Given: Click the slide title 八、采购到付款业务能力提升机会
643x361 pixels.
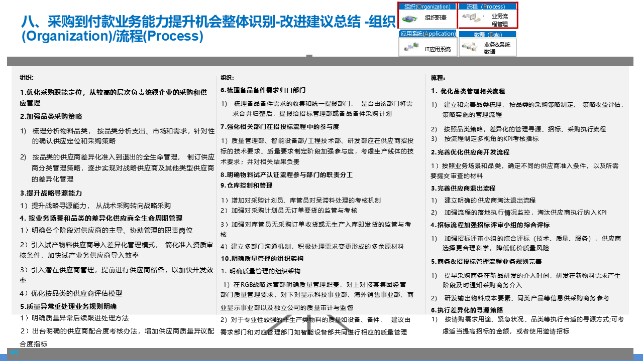Looking at the screenshot, I should pos(209,29).
